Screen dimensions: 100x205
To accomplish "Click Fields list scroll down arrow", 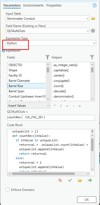I will click(x=48, y=99).
